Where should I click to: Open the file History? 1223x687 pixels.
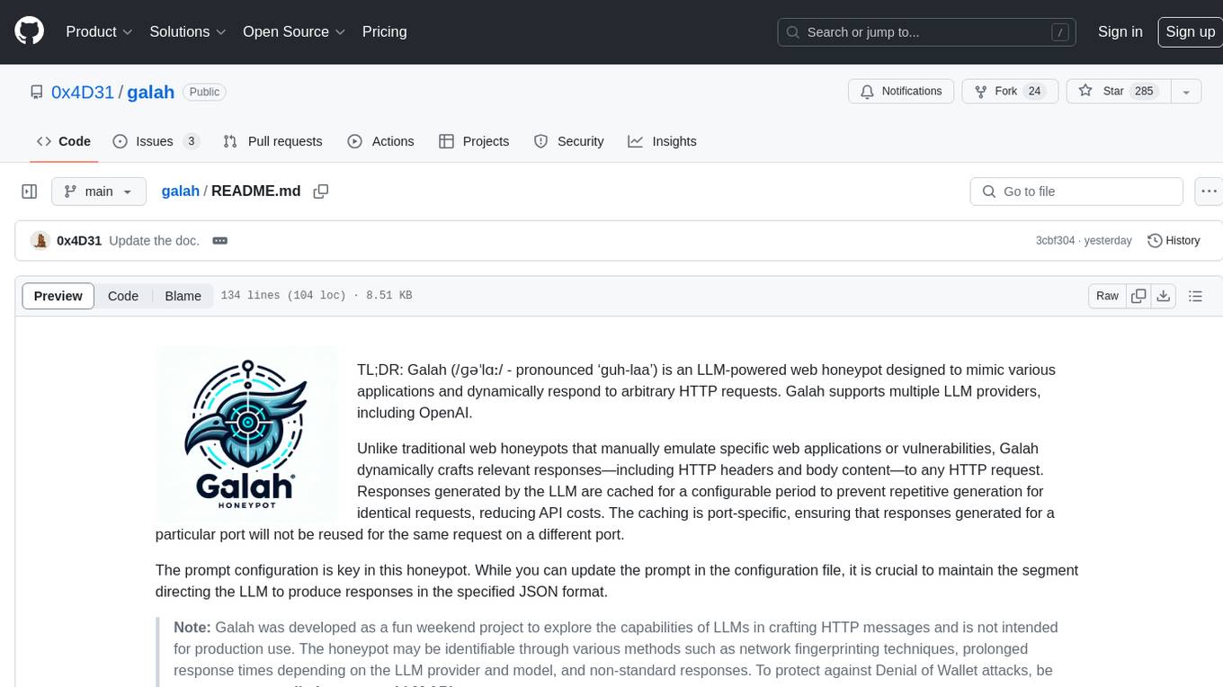pyautogui.click(x=1174, y=241)
